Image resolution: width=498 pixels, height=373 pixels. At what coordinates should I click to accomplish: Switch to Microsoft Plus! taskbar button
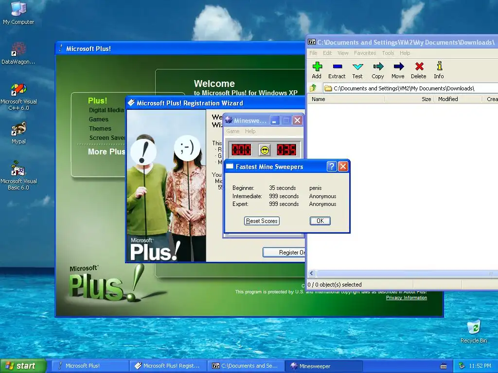click(90, 366)
